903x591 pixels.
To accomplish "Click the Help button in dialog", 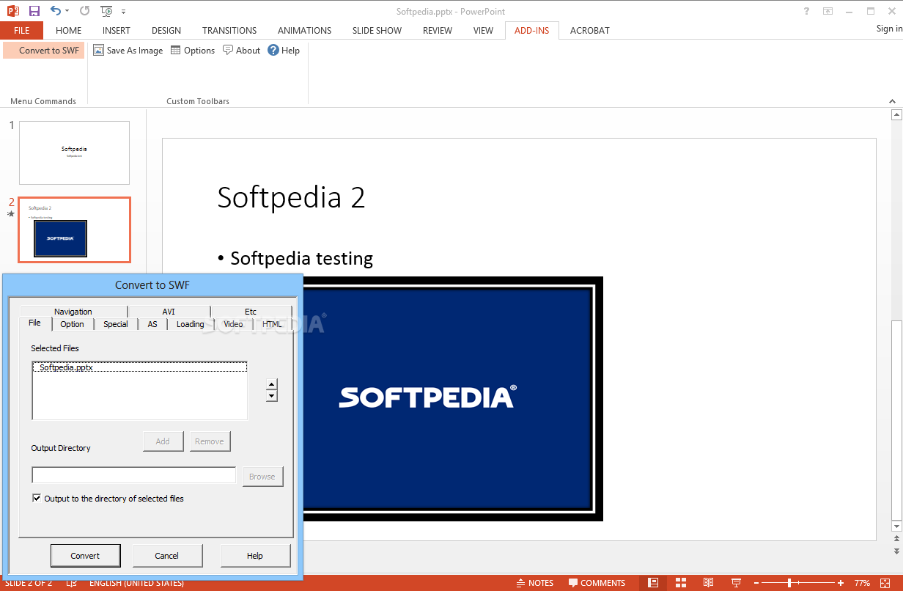I will coord(255,556).
